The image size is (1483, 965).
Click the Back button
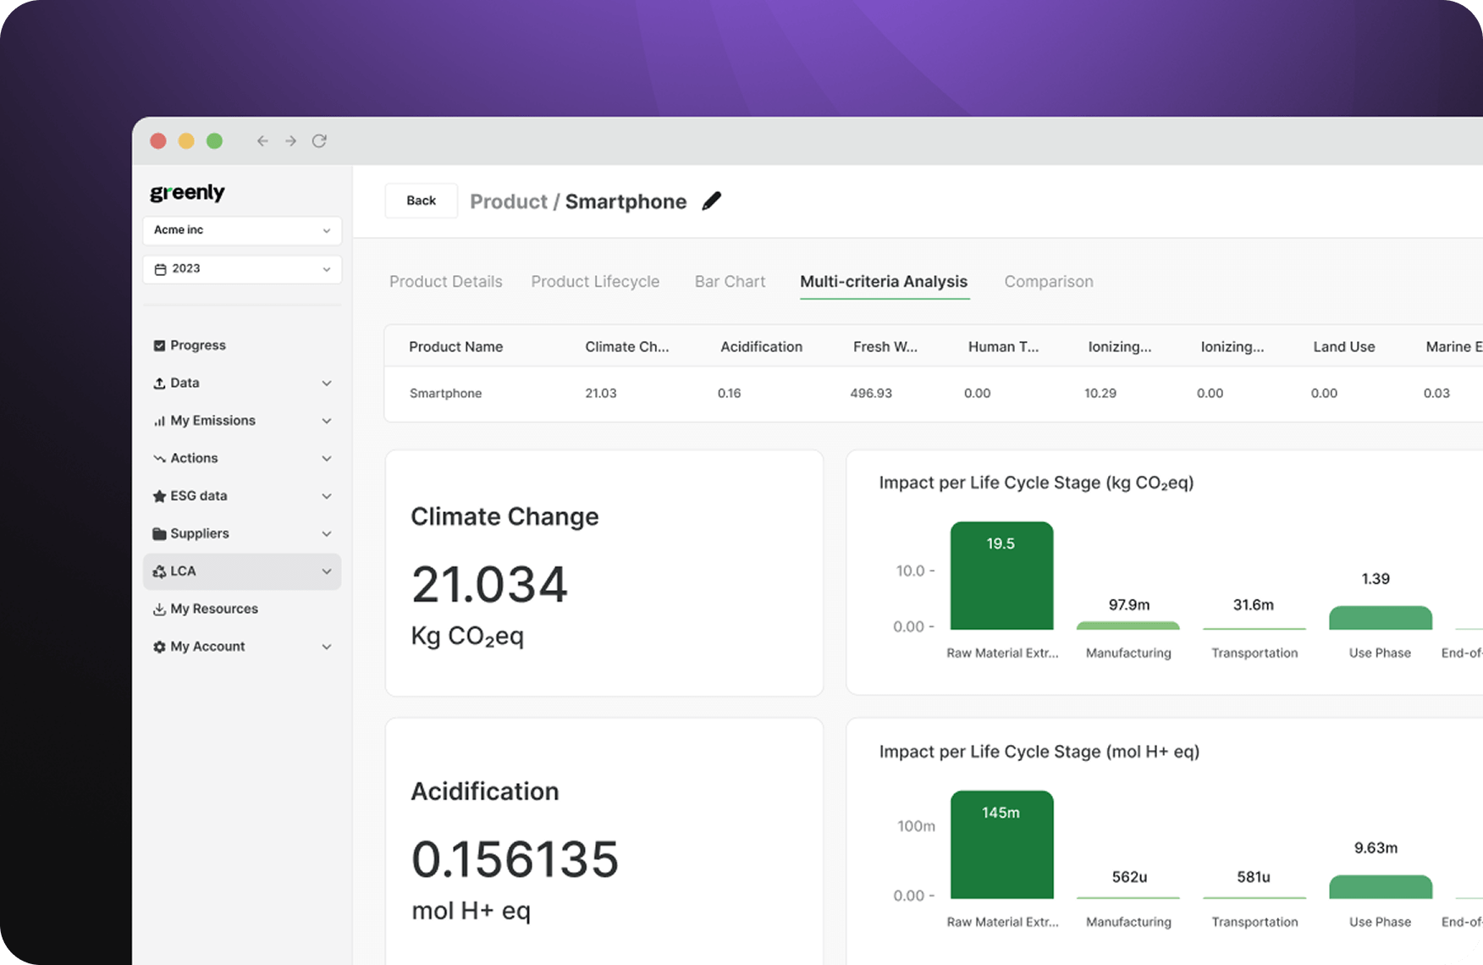click(421, 201)
